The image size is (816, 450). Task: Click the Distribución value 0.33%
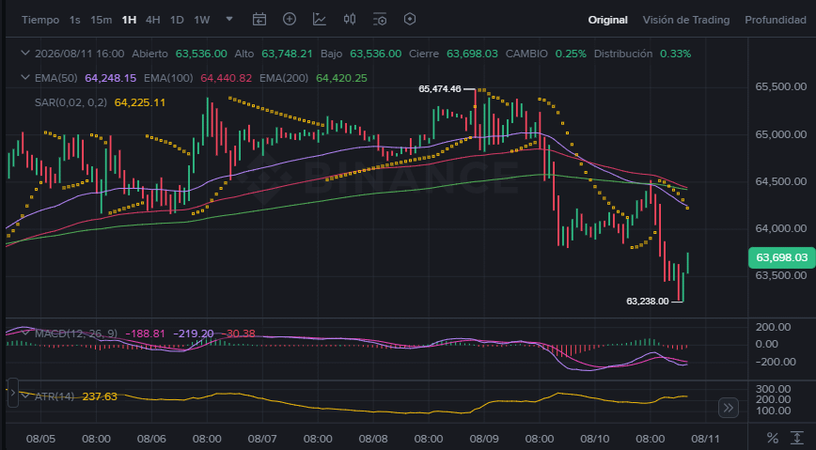(676, 54)
